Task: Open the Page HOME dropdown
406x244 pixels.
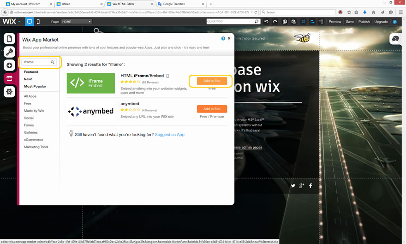Action: point(77,22)
